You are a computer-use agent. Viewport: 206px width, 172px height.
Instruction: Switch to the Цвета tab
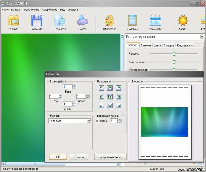pyautogui.click(x=157, y=45)
